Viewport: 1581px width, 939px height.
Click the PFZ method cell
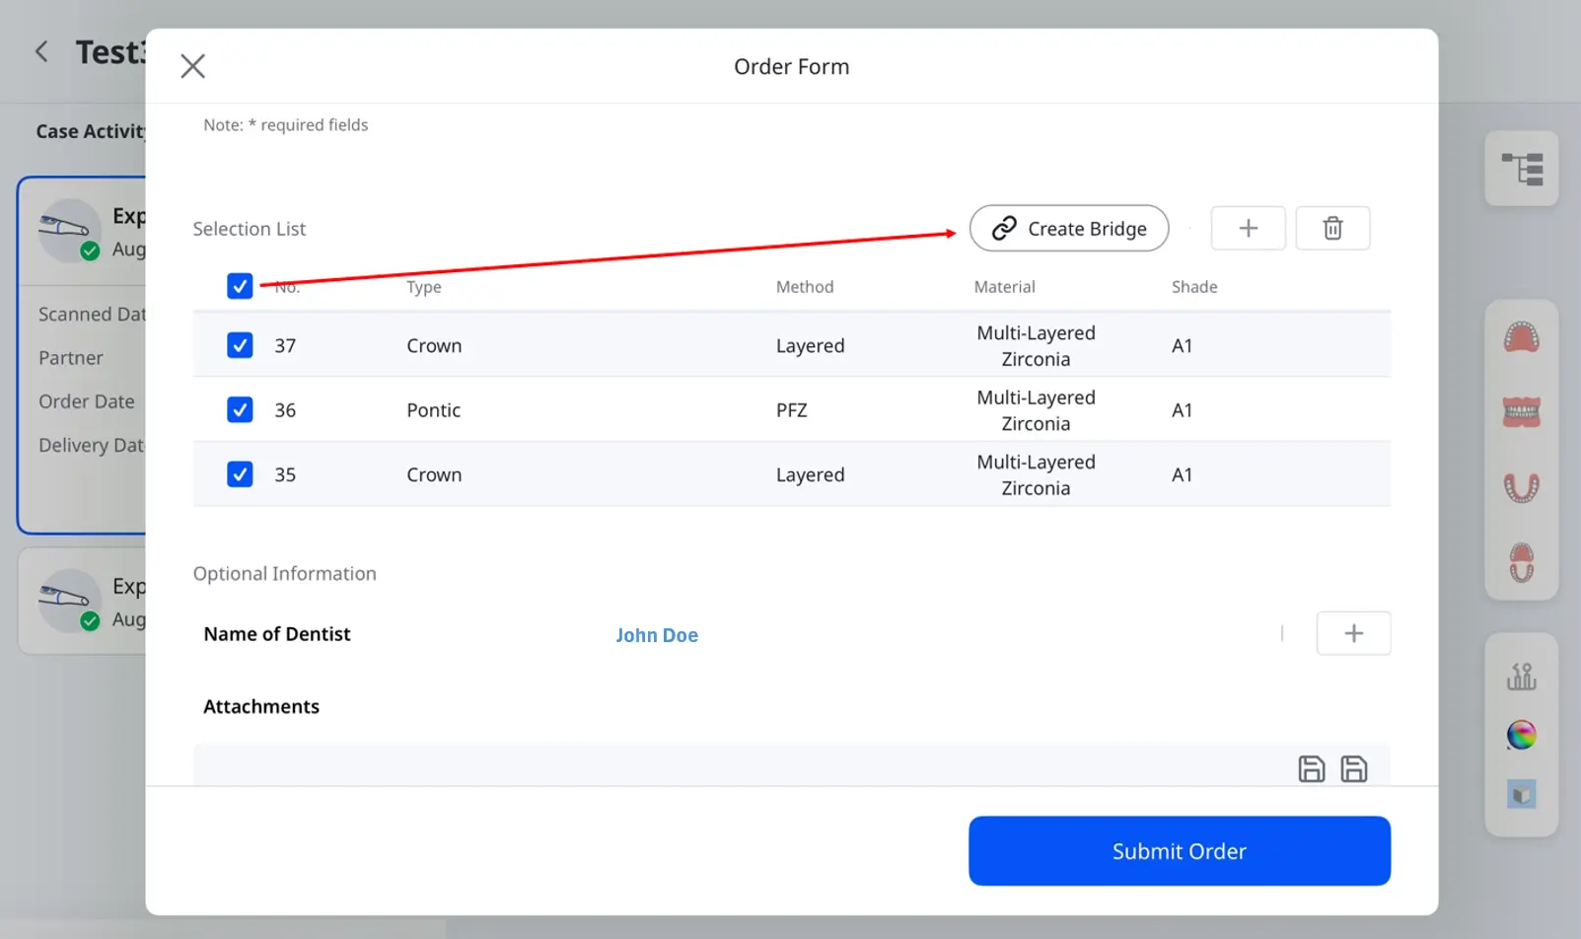pos(791,410)
